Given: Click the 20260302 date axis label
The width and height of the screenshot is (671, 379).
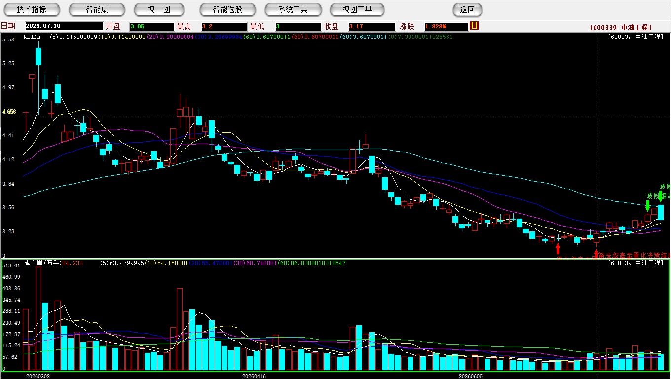Looking at the screenshot, I should 38,376.
